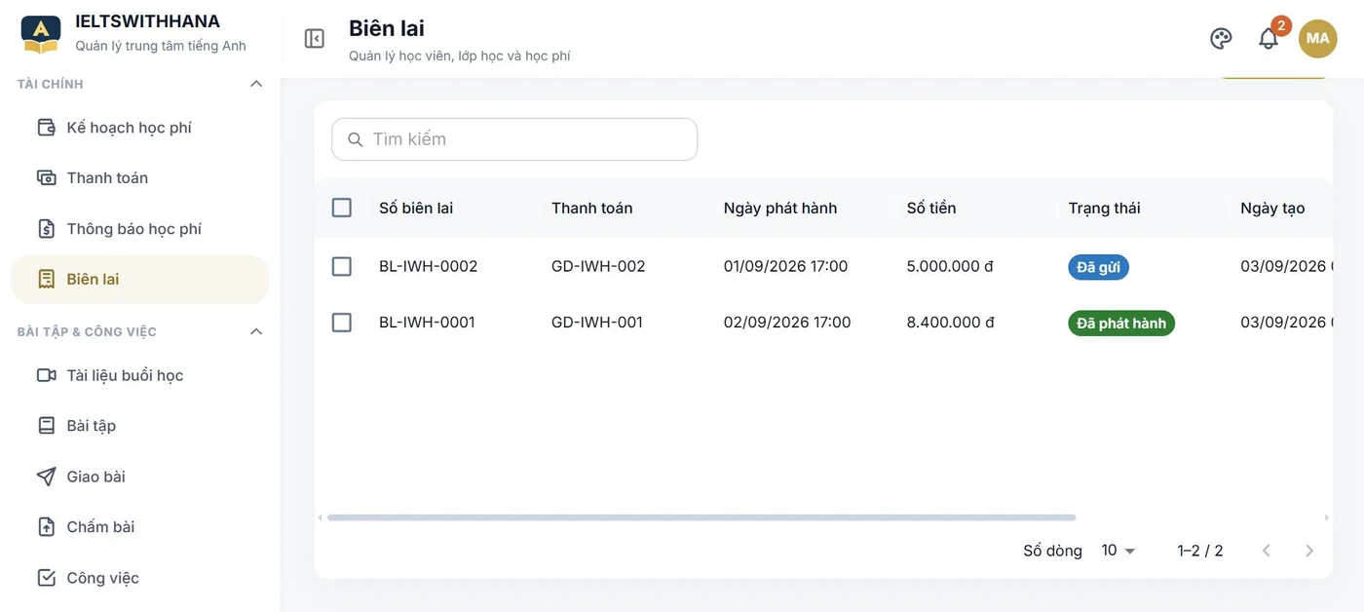Sort by Thanh toán column header
Viewport: 1364px width, 612px height.
[592, 208]
